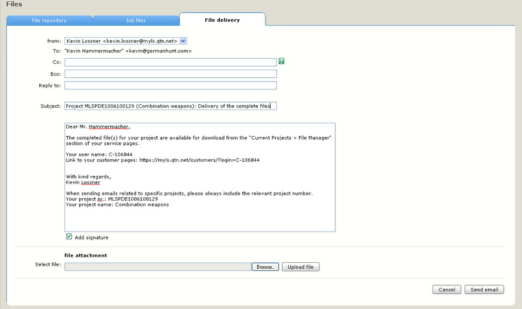522x309 pixels.
Task: Click the 'Dear Mr. Hammermacher,' greeting line
Action: [x=98, y=127]
